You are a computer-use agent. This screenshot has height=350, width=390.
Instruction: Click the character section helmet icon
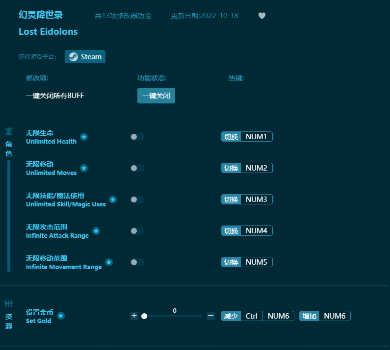coord(9,131)
